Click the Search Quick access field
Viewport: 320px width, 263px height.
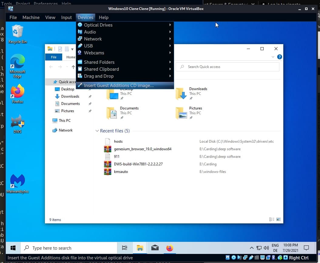tap(227, 67)
